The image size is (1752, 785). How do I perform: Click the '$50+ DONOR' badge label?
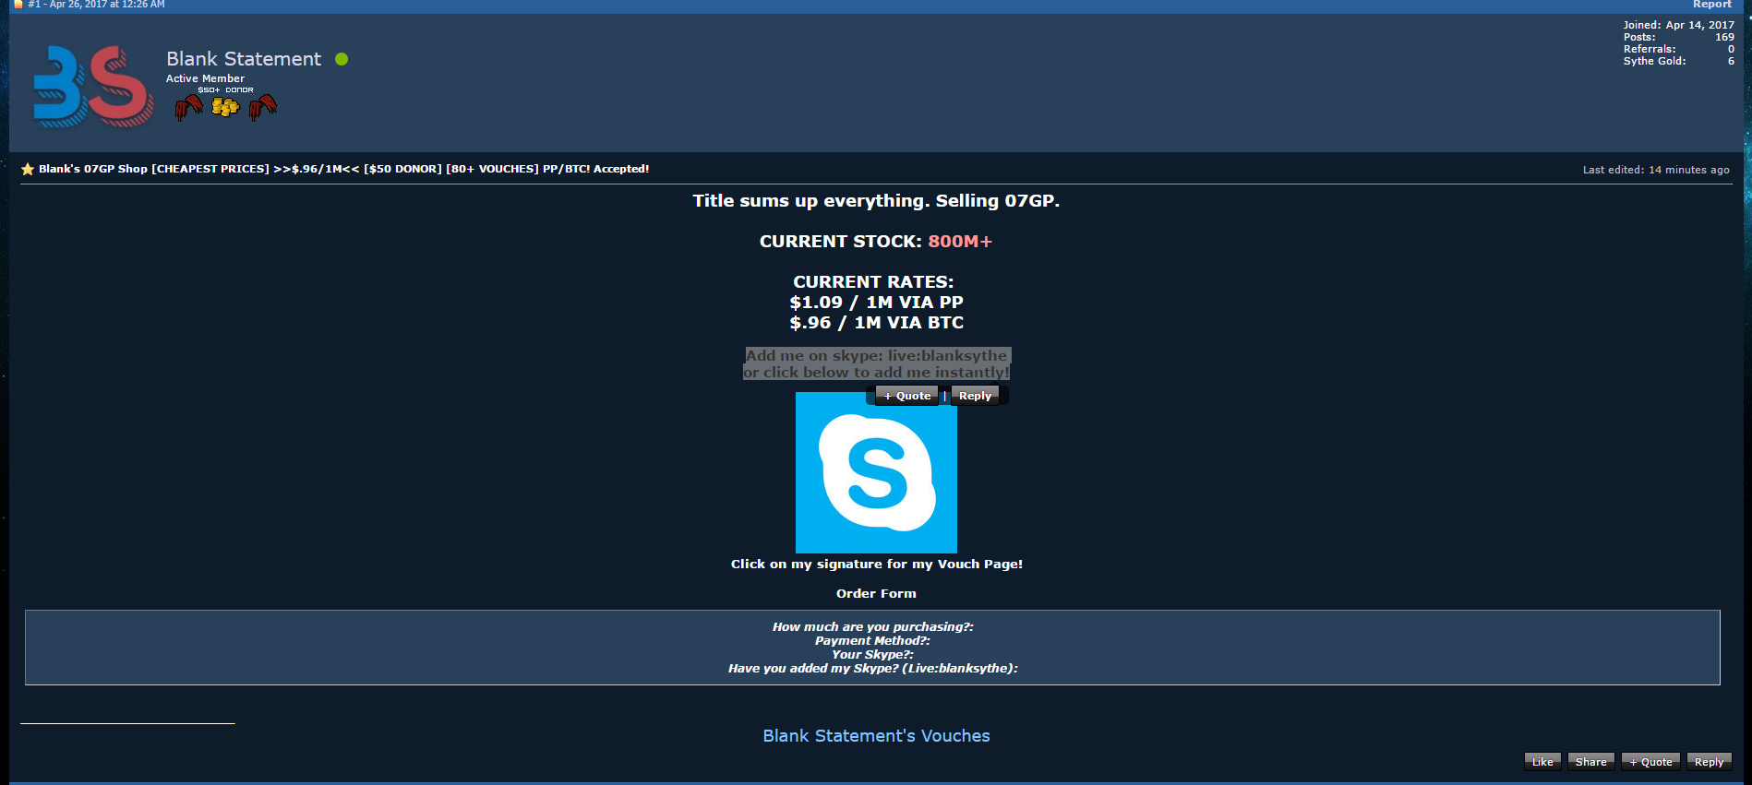(x=225, y=90)
